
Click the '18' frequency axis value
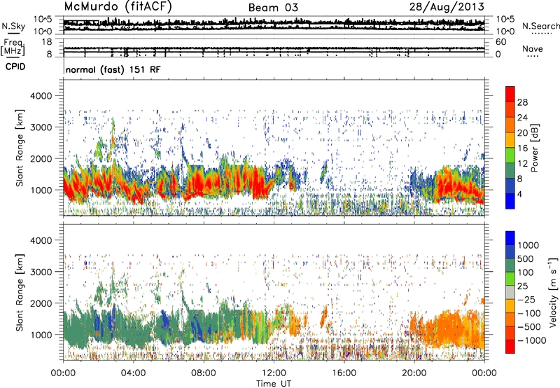point(47,42)
